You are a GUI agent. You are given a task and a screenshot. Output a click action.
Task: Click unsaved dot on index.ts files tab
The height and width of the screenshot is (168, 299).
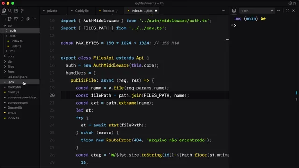[x=156, y=11]
